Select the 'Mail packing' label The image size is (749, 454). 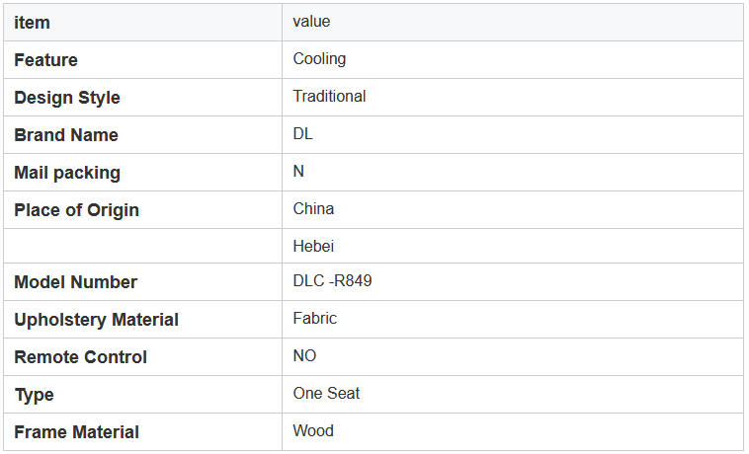[67, 173]
